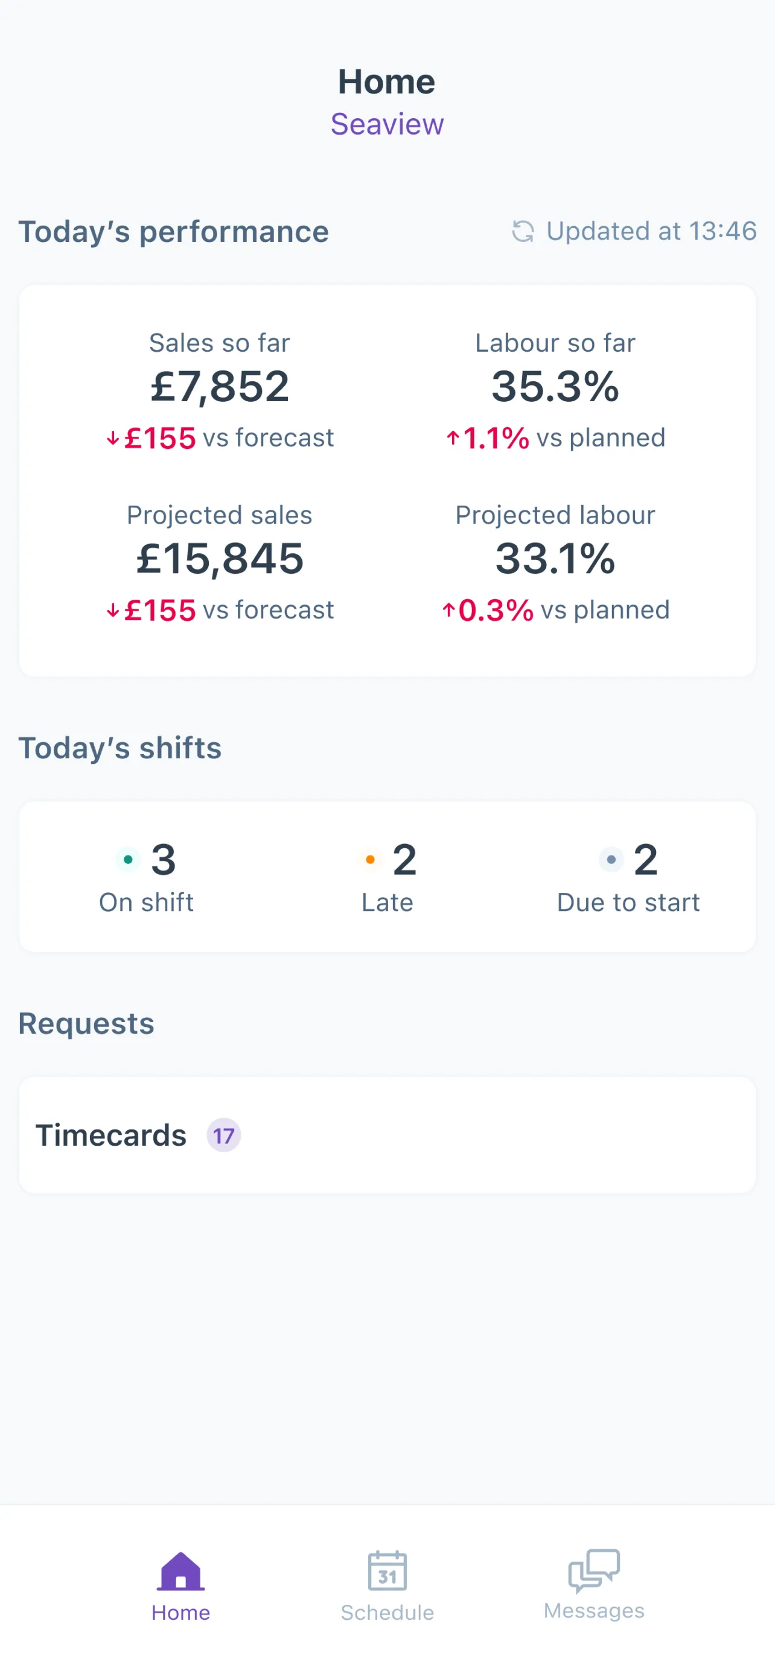Switch to the Messages tab label
The height and width of the screenshot is (1676, 775).
pyautogui.click(x=594, y=1610)
